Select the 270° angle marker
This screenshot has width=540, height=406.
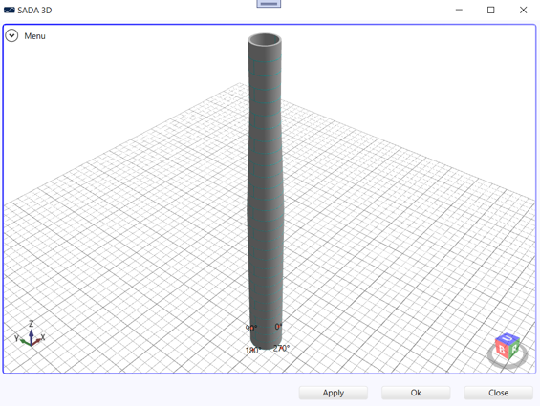tap(281, 348)
